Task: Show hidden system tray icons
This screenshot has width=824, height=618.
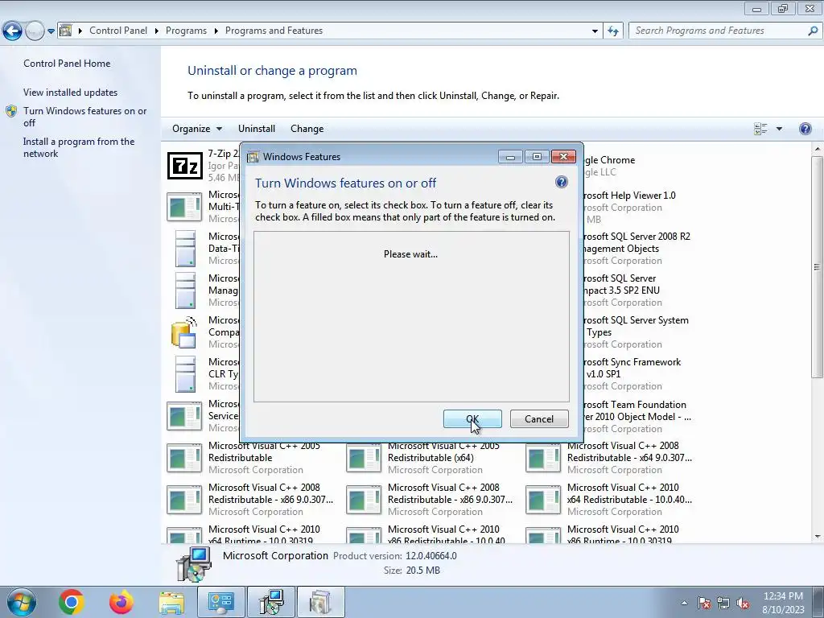Action: [x=684, y=603]
